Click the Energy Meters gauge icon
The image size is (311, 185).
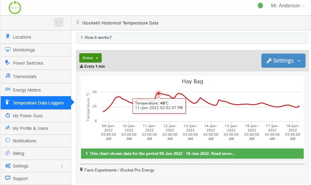point(8,89)
